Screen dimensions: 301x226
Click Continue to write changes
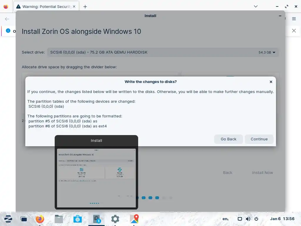(x=259, y=139)
